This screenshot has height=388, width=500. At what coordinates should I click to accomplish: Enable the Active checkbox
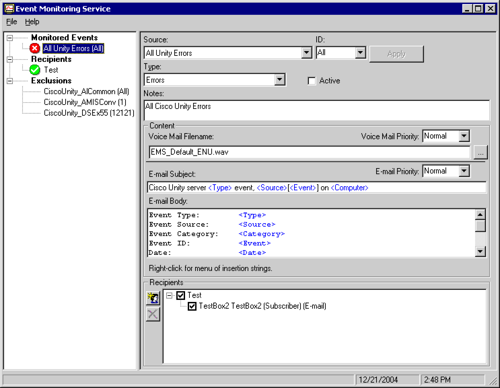tap(312, 81)
